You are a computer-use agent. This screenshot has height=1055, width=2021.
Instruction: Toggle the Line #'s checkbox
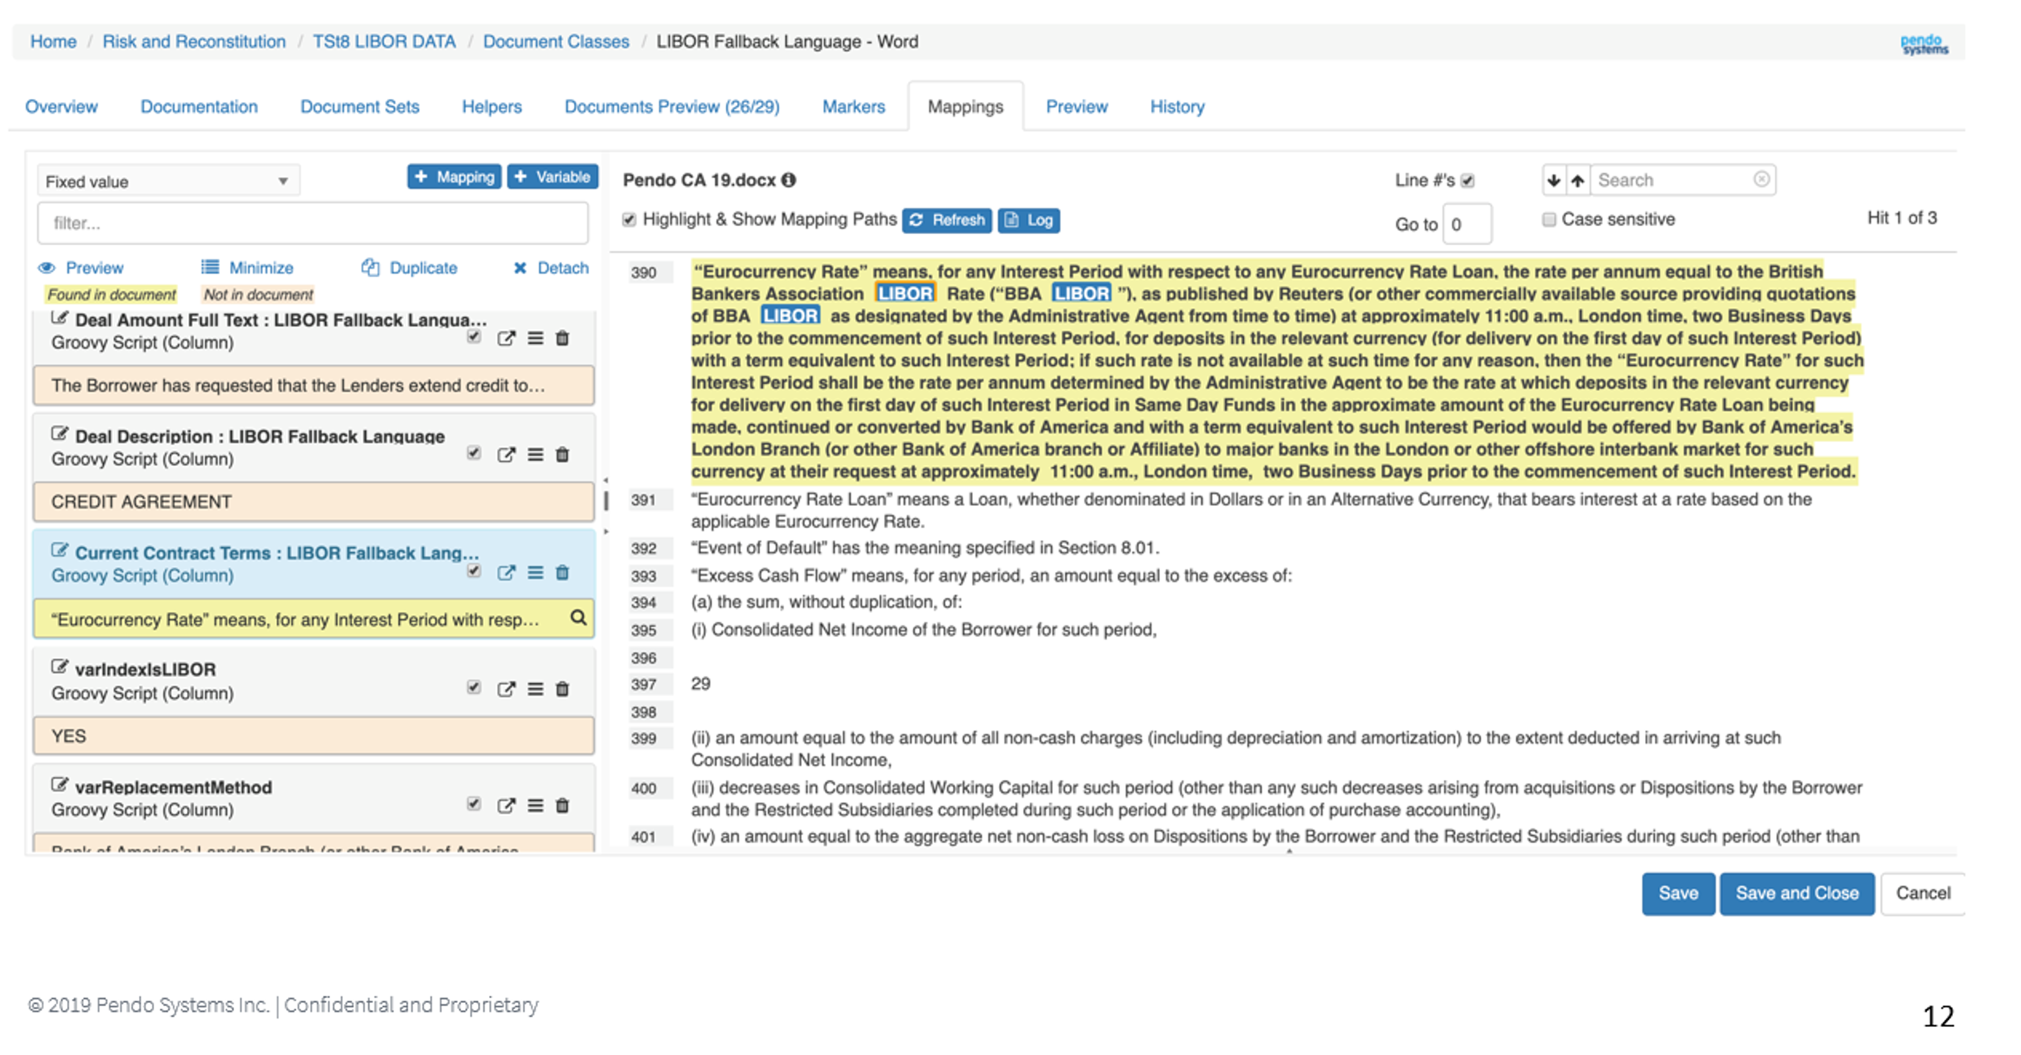(1468, 181)
